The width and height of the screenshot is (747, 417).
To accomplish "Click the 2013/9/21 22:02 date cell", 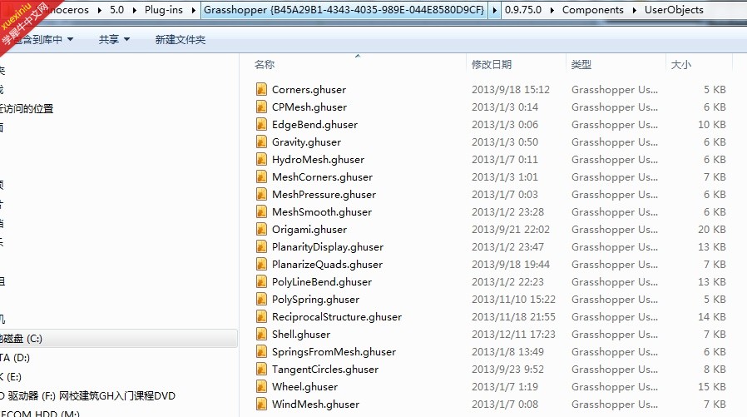I will [511, 229].
